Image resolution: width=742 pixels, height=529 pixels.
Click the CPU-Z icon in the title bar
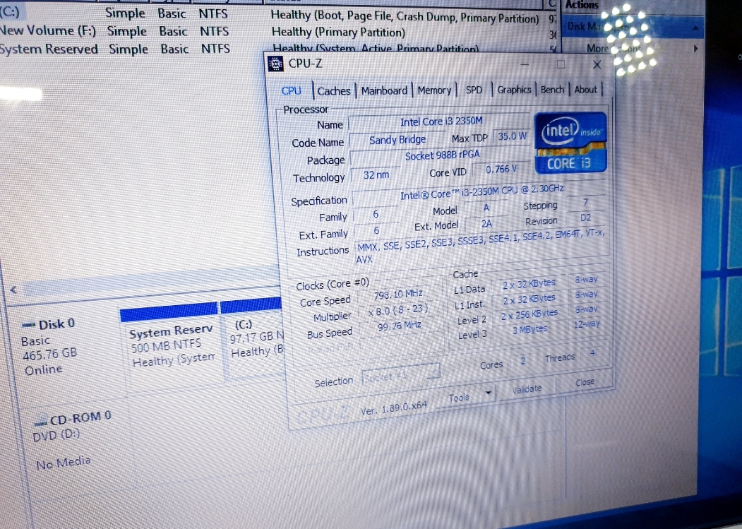click(x=276, y=64)
